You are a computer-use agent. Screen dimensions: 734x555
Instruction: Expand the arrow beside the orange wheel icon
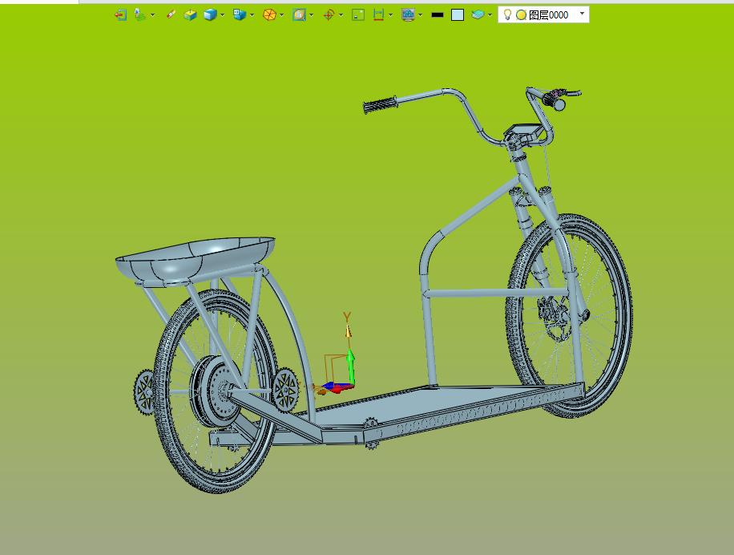(282, 14)
